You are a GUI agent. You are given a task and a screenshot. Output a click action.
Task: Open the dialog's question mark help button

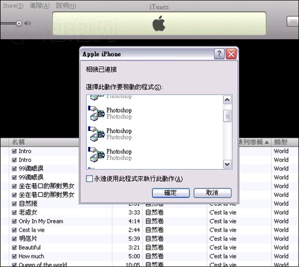tap(219, 54)
